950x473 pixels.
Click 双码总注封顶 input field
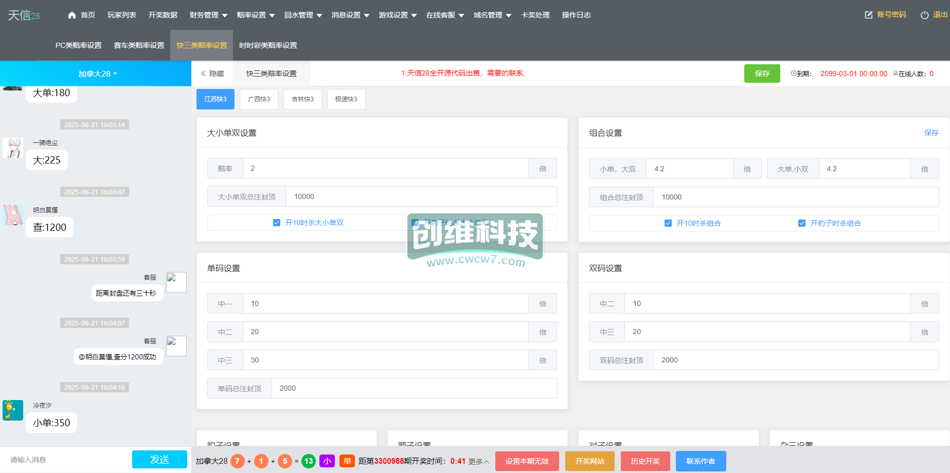[796, 360]
